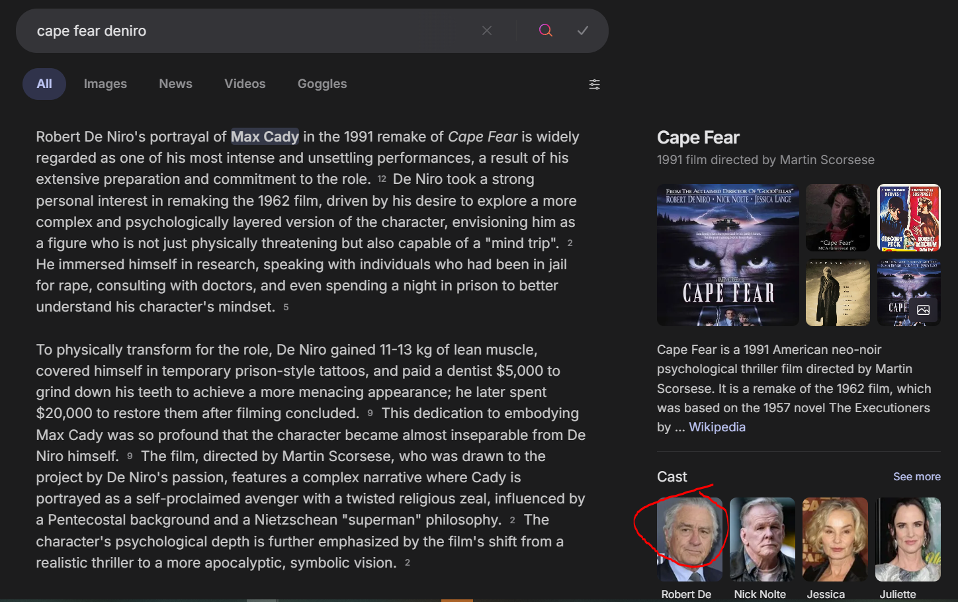This screenshot has height=602, width=958.
Task: Click the checkmark icon in search bar
Action: click(583, 30)
